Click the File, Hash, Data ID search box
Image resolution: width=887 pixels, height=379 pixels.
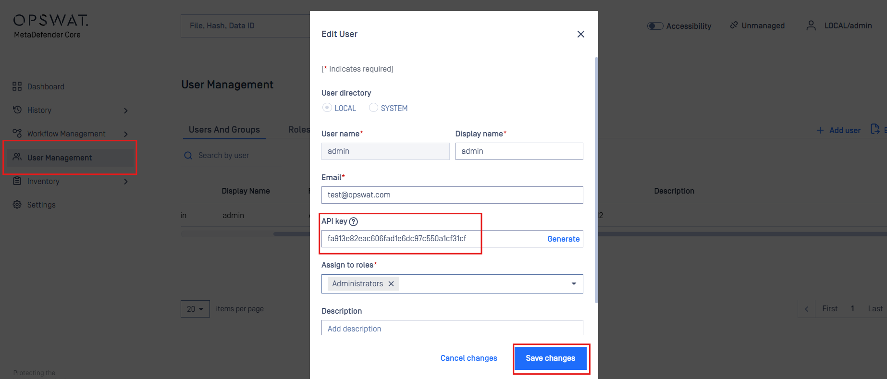point(246,26)
